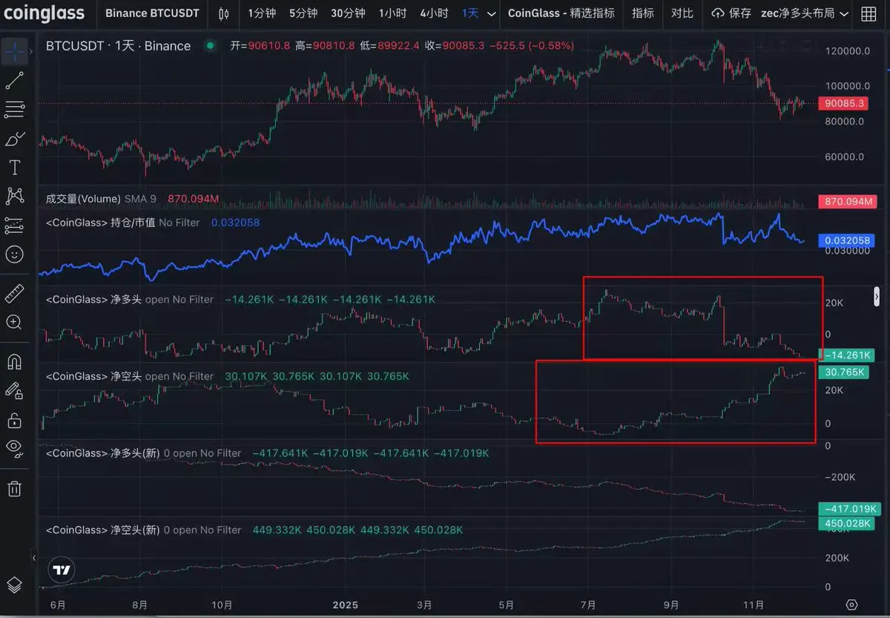
Task: Click the 净空头 open No Filter legend
Action: 129,376
